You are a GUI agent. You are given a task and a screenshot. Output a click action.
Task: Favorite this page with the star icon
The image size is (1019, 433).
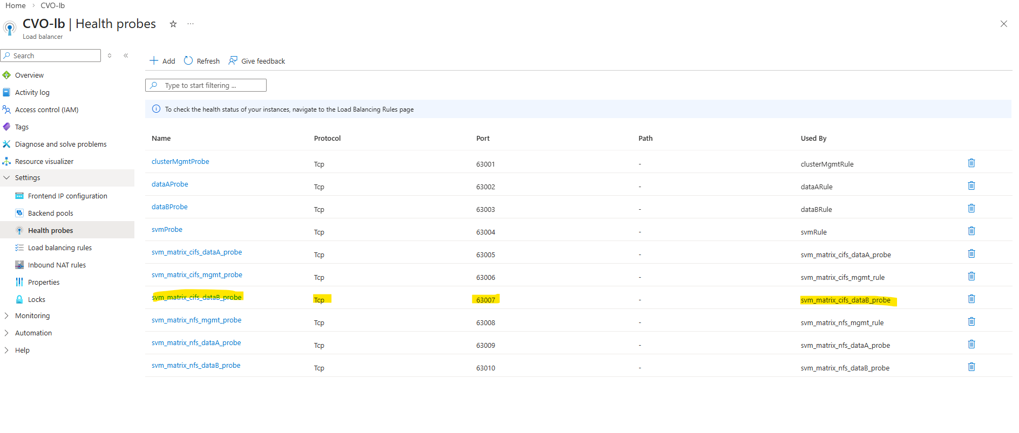[173, 24]
